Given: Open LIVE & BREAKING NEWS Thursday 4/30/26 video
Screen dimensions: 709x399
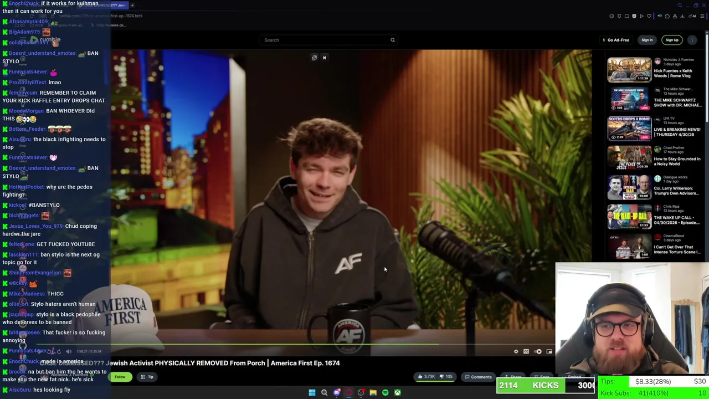Looking at the screenshot, I should 629,129.
